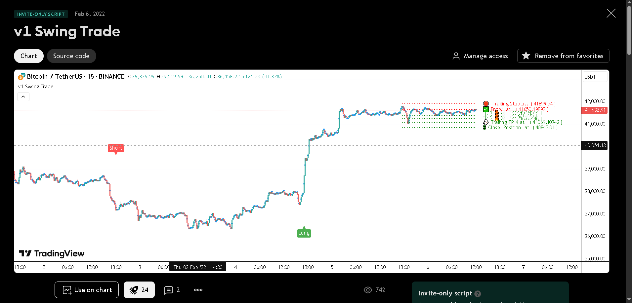Click the red Trailing Stoploss icon
The image size is (632, 303).
click(486, 104)
